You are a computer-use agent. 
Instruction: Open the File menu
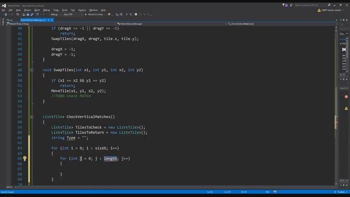coord(4,10)
